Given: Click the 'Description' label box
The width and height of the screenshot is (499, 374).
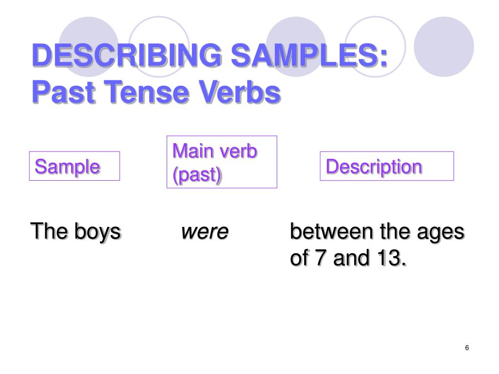Looking at the screenshot, I should [386, 166].
